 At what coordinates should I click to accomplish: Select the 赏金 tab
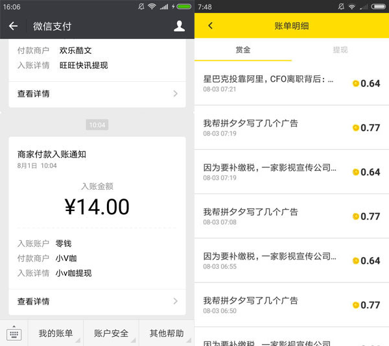pos(243,50)
